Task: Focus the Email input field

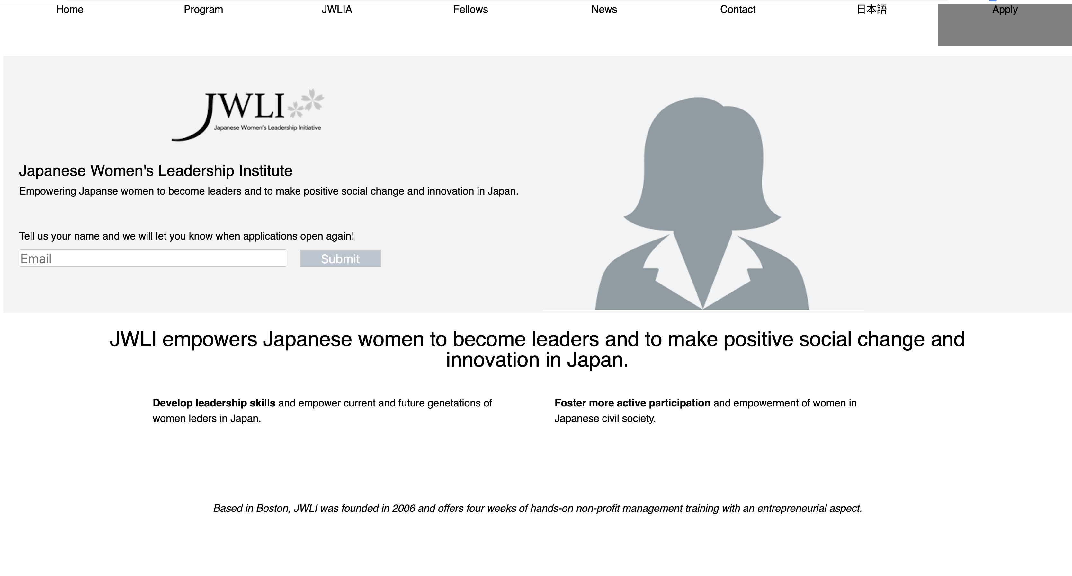Action: 153,258
